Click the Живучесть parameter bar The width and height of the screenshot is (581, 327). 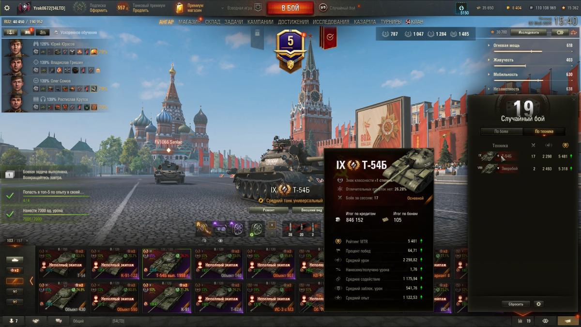pos(530,60)
